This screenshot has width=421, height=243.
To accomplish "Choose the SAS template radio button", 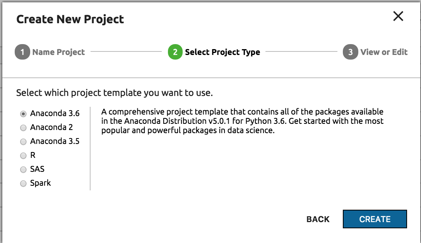I will pos(23,169).
